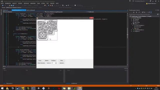Image resolution: width=160 pixels, height=90 pixels.
Task: Click the View Code icon in Projektmappen-Explorer
Action: click(x=147, y=12)
